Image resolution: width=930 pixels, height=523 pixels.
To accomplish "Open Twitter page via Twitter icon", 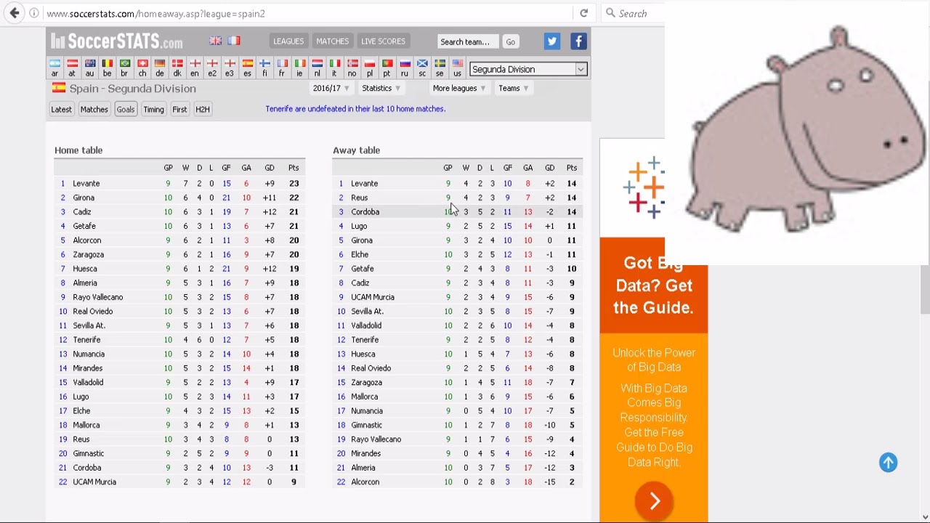I will point(551,41).
